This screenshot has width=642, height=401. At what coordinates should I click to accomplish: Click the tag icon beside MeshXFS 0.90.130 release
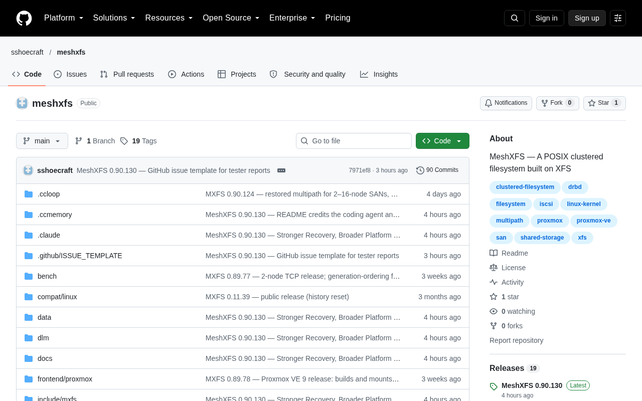494,386
